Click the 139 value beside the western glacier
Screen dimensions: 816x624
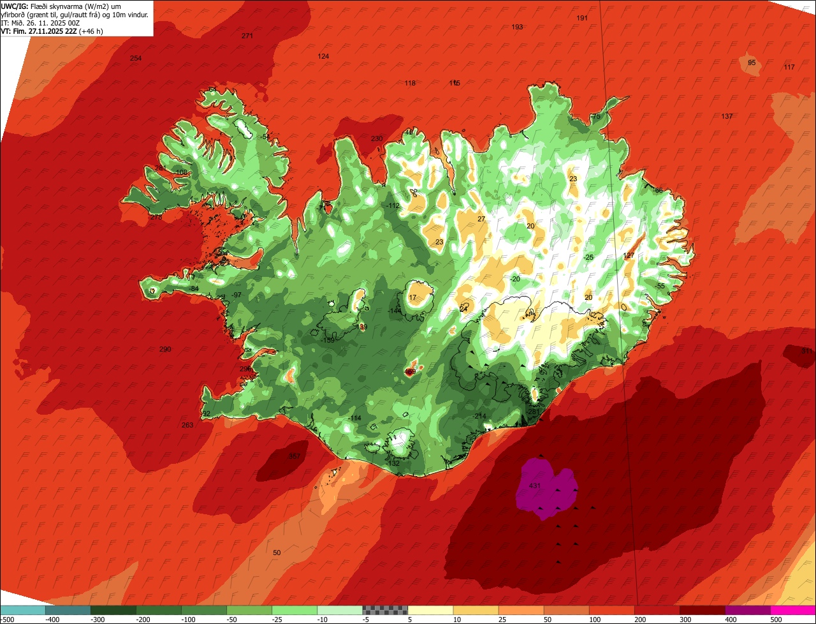tap(361, 327)
